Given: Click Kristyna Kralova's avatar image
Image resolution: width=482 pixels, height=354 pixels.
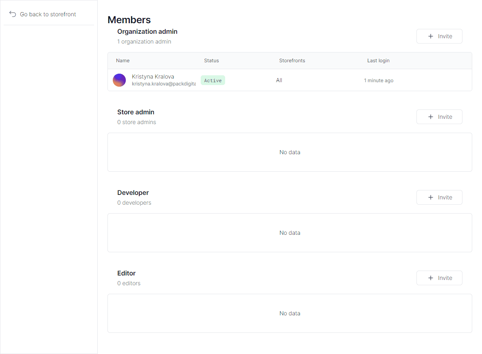Looking at the screenshot, I should pyautogui.click(x=119, y=80).
